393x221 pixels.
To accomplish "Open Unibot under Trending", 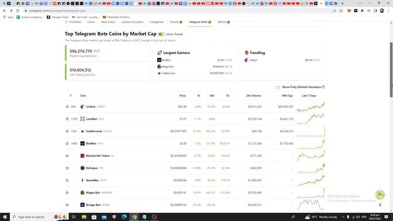I will click(253, 60).
